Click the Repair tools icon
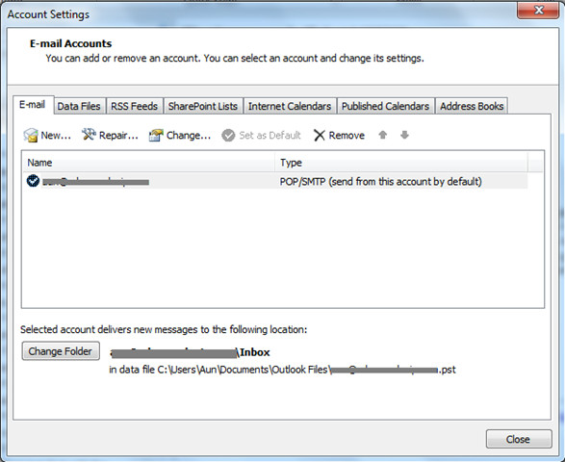Screen dimensions: 565x462 [89, 135]
